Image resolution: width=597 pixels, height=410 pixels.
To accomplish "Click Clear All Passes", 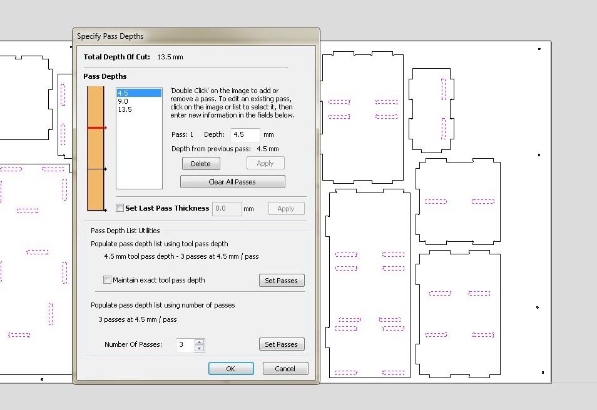I will 232,181.
